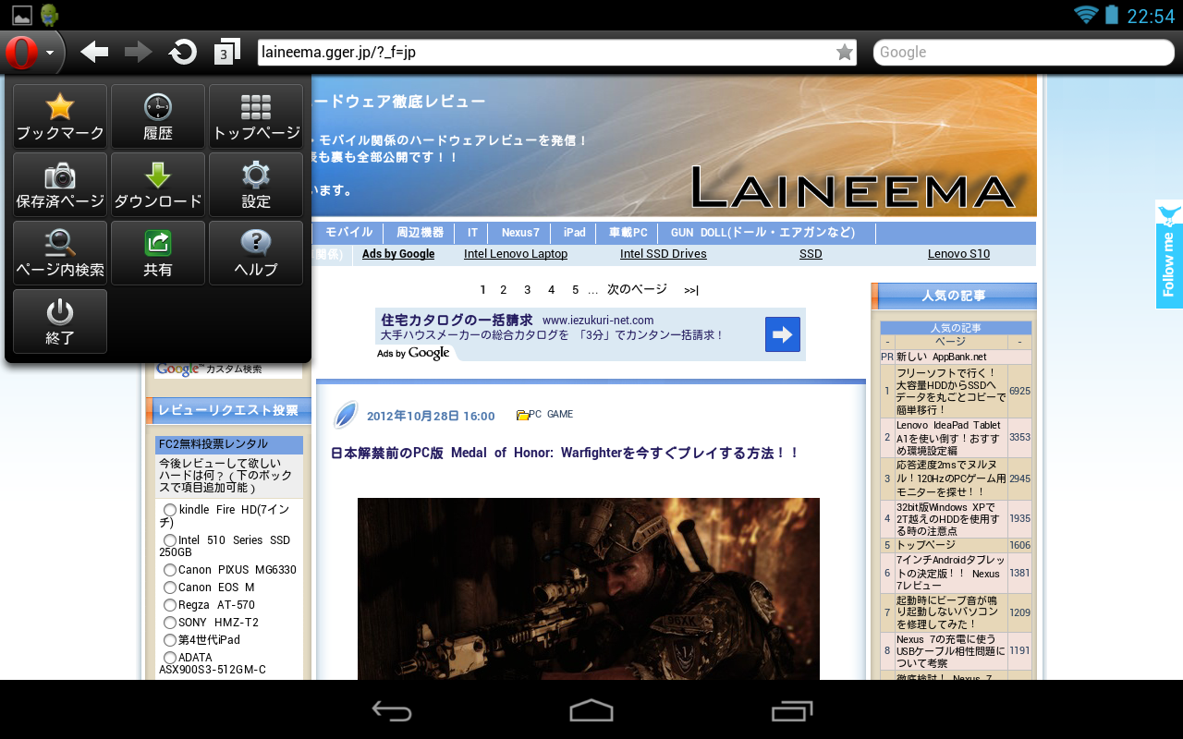Bookmark page with address bar star
This screenshot has width=1183, height=739.
point(844,53)
